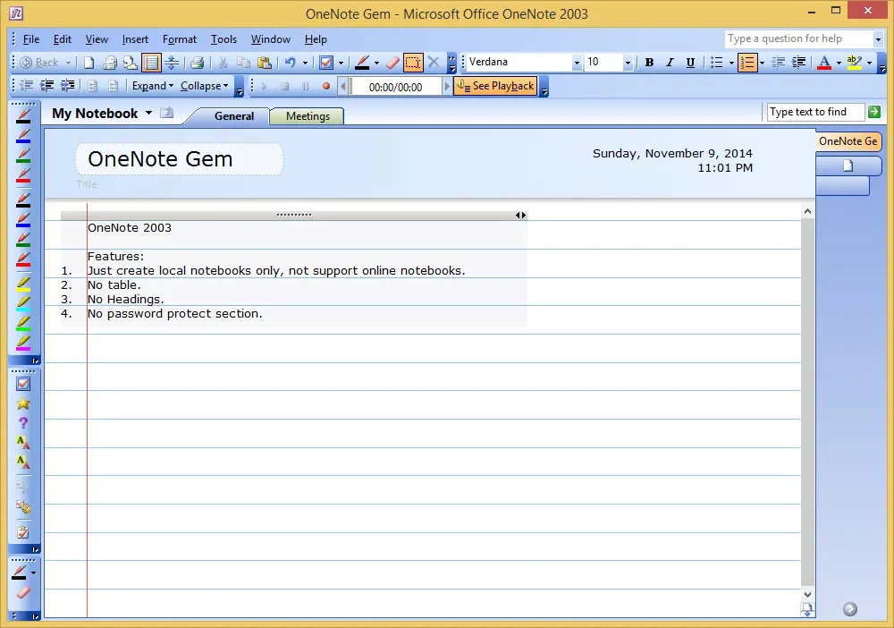
Task: Select the magenta highlighter pen in Pens toolbar
Action: 23,343
